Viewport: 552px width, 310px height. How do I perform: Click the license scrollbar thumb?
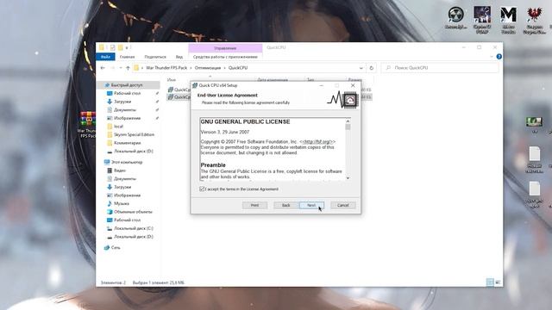[348, 127]
